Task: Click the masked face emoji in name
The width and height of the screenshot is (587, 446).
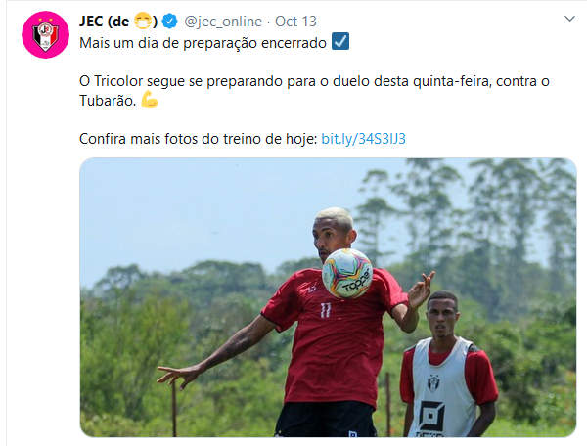Action: tap(143, 21)
